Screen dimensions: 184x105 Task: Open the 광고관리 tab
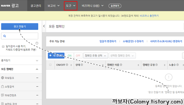[x=36, y=6]
